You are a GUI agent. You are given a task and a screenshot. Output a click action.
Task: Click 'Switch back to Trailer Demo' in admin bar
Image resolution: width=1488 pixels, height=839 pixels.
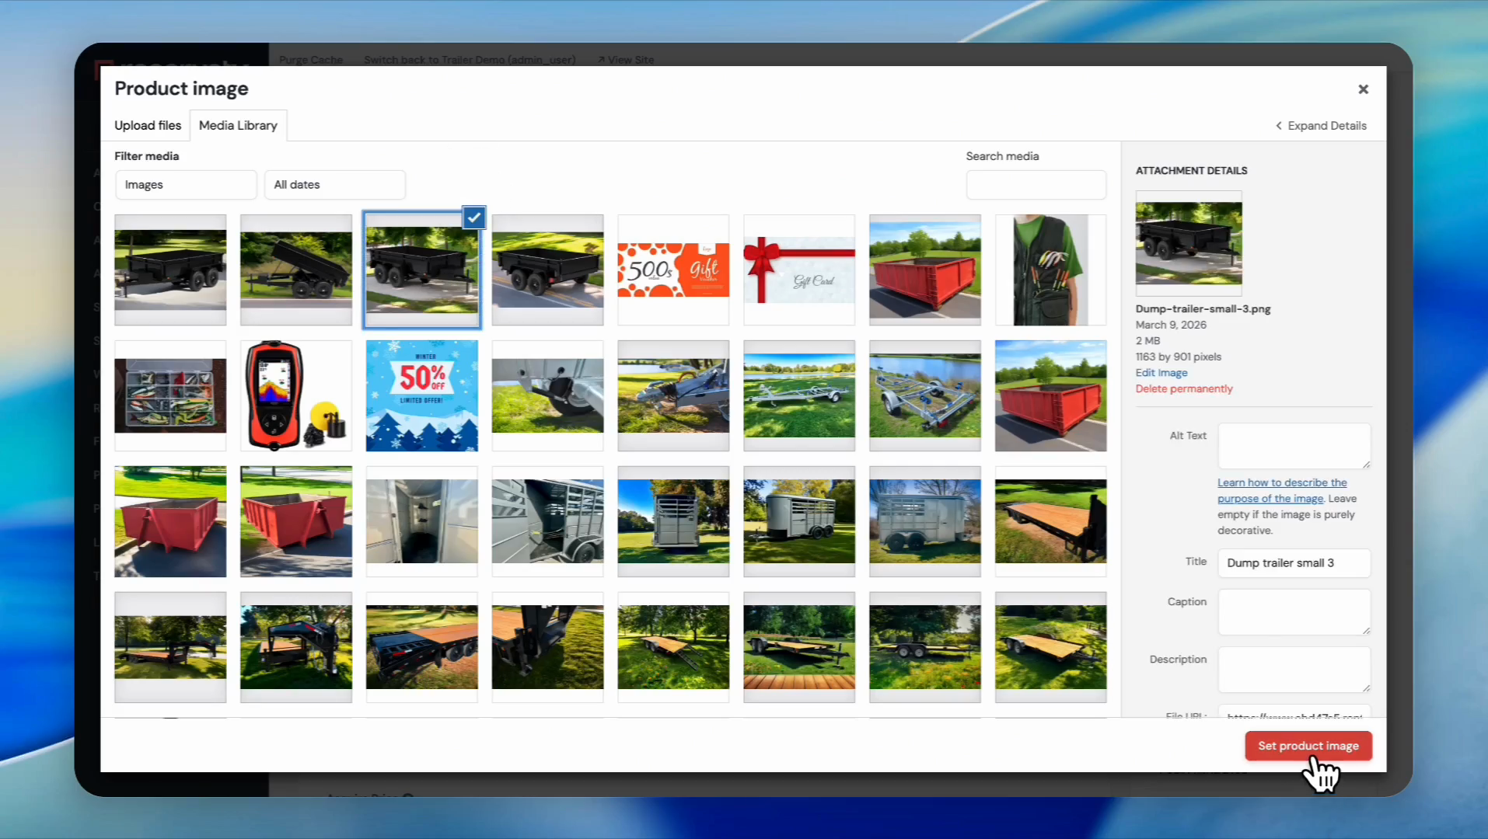[470, 60]
